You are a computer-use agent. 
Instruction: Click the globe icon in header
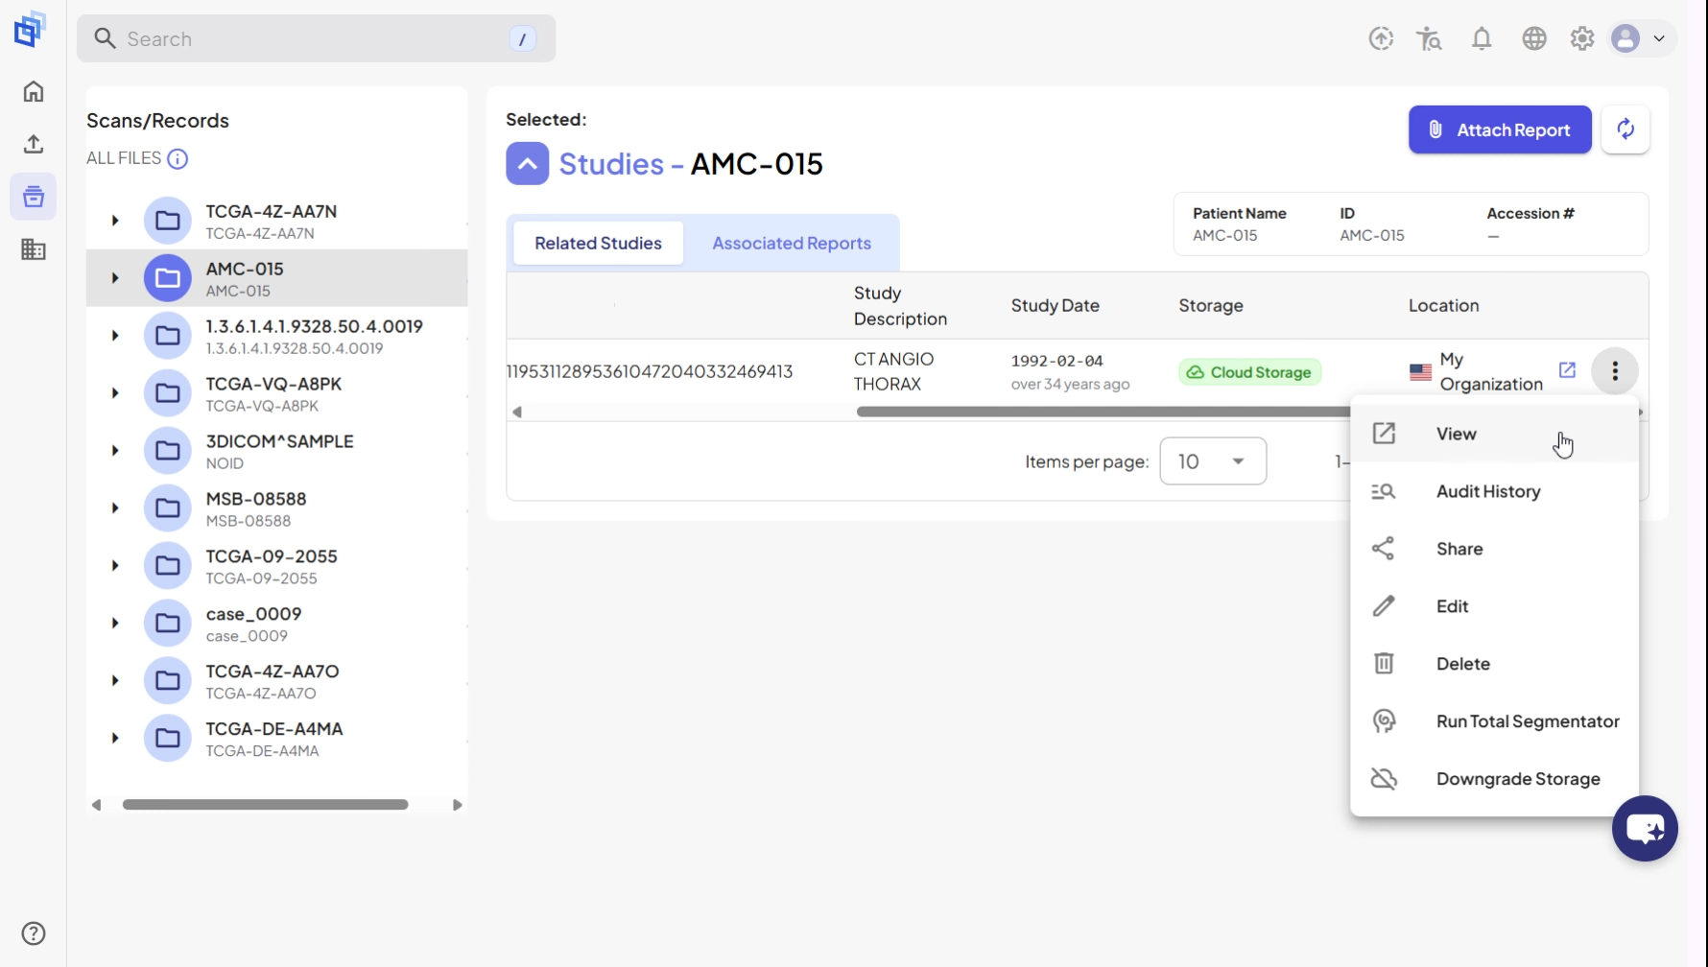point(1534,38)
